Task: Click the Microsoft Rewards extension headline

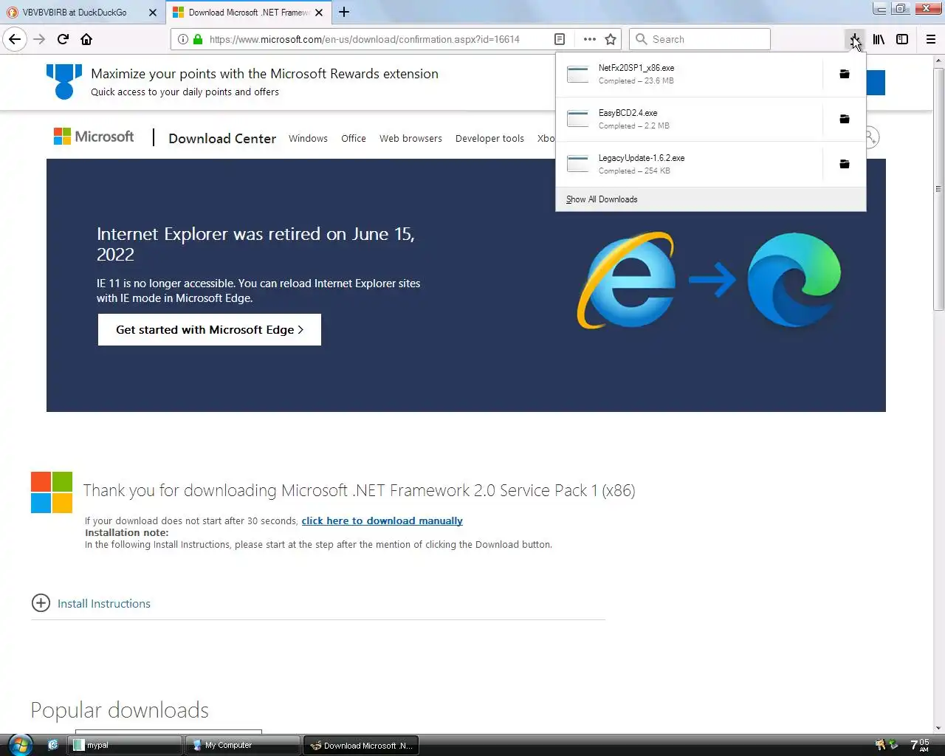Action: [x=264, y=74]
